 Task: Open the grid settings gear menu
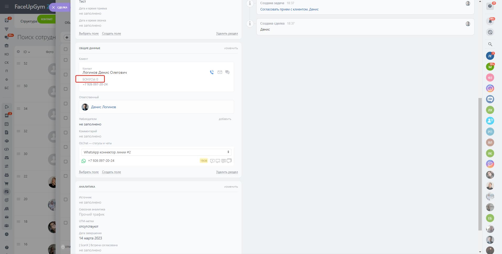click(18, 52)
